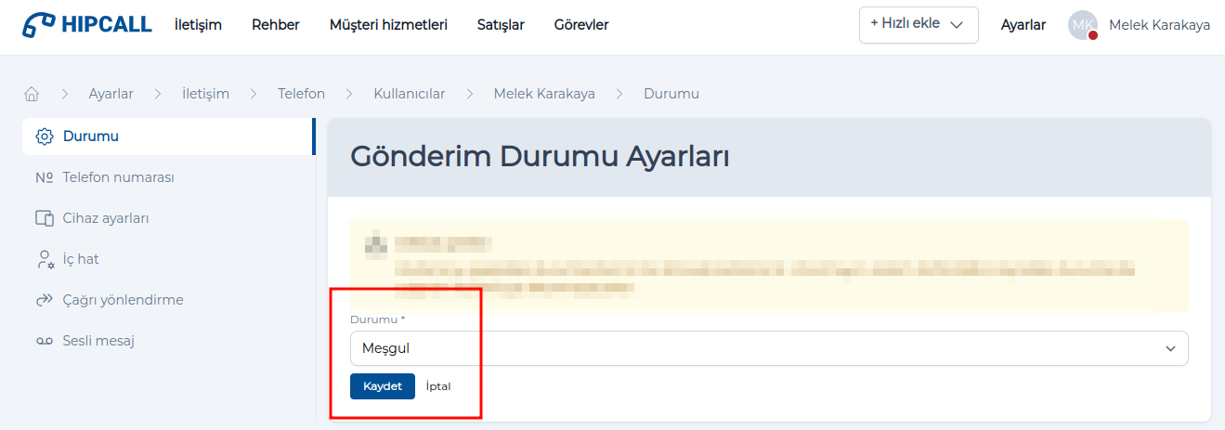Click the Cihaz ayarları device icon
Screen dimensions: 1225x430
pyautogui.click(x=44, y=218)
